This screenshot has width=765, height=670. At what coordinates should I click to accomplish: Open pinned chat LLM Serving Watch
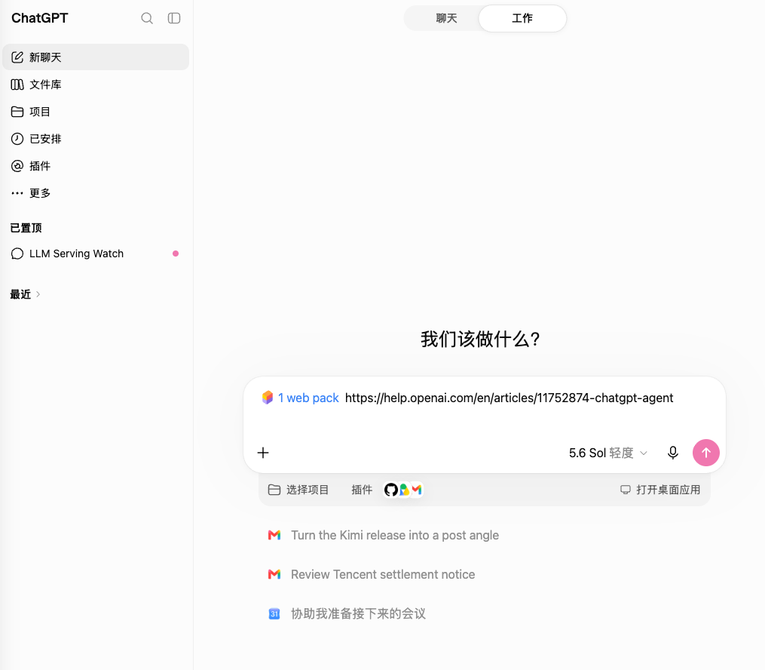click(x=96, y=254)
